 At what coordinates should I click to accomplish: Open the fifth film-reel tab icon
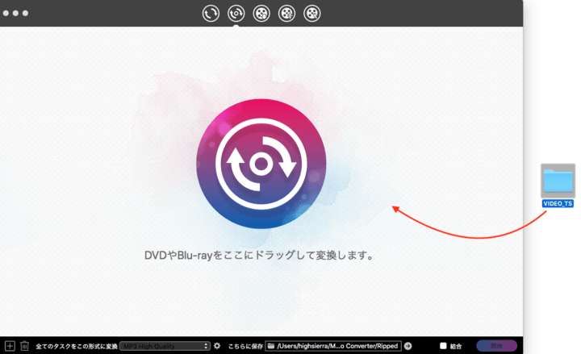312,13
